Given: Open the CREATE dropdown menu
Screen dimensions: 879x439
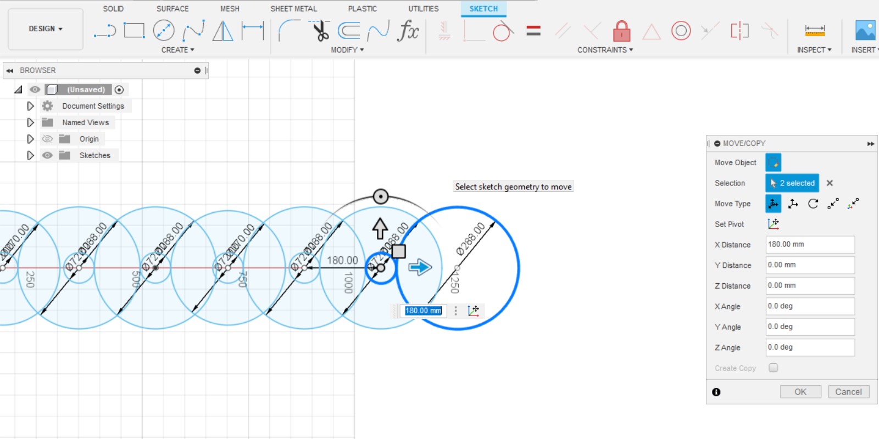Looking at the screenshot, I should pos(177,50).
